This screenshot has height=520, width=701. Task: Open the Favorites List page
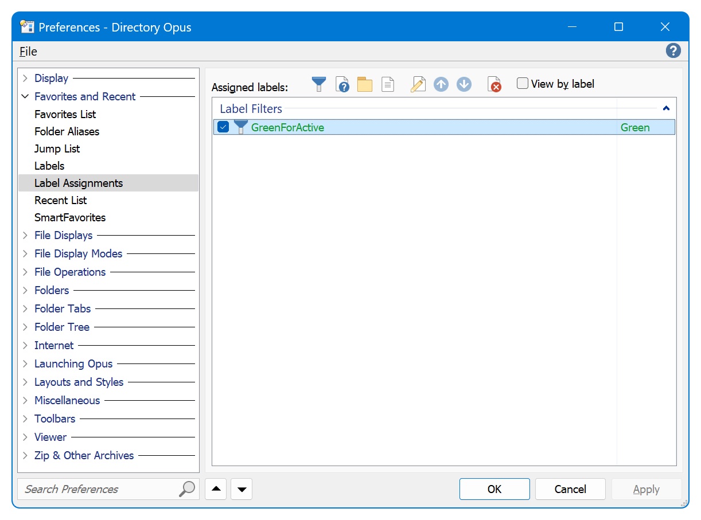[x=65, y=114]
